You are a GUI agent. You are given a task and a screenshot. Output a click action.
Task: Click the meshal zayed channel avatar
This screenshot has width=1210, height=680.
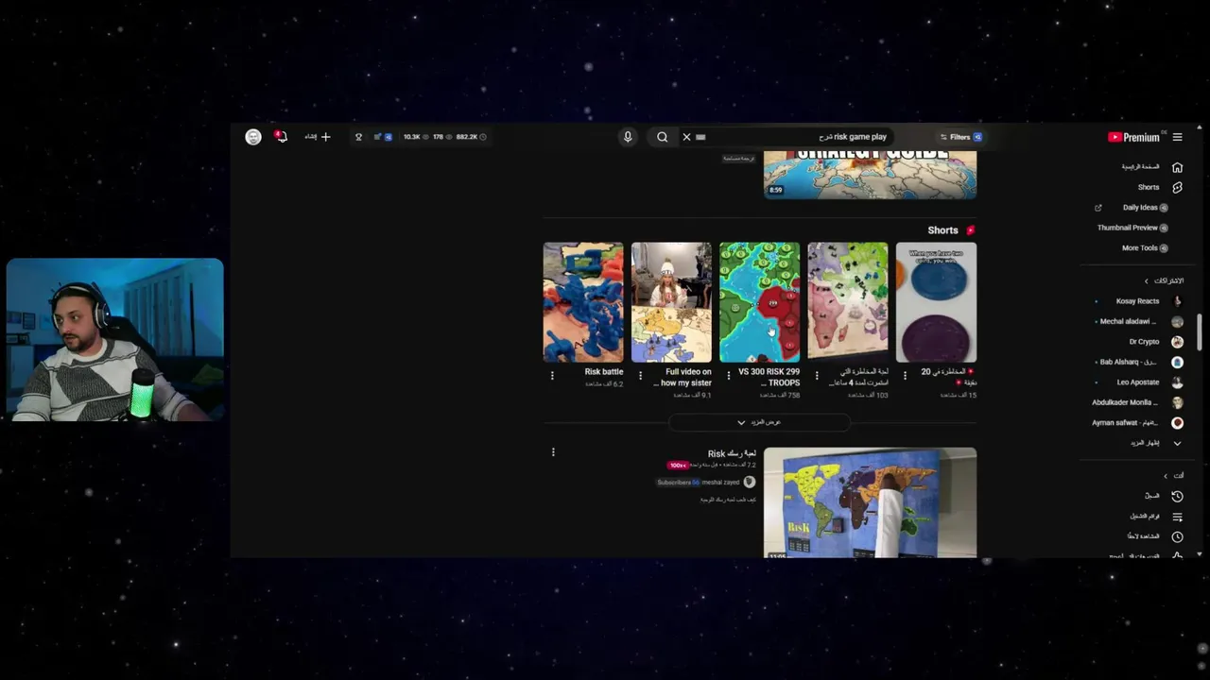pyautogui.click(x=750, y=483)
